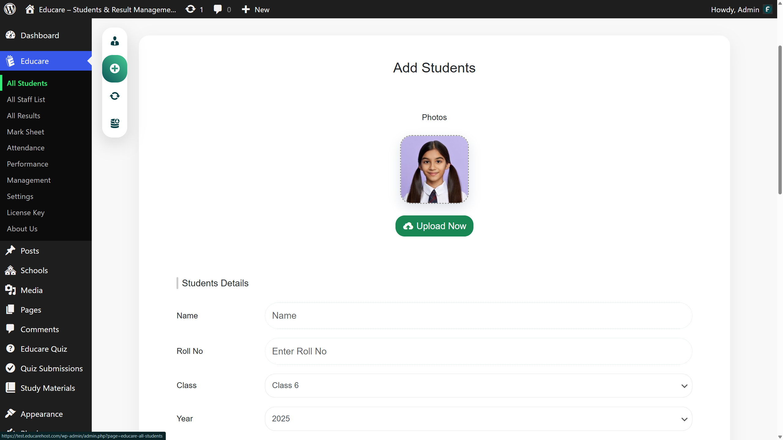Click the student photo thumbnail
The height and width of the screenshot is (440, 783).
coord(434,170)
